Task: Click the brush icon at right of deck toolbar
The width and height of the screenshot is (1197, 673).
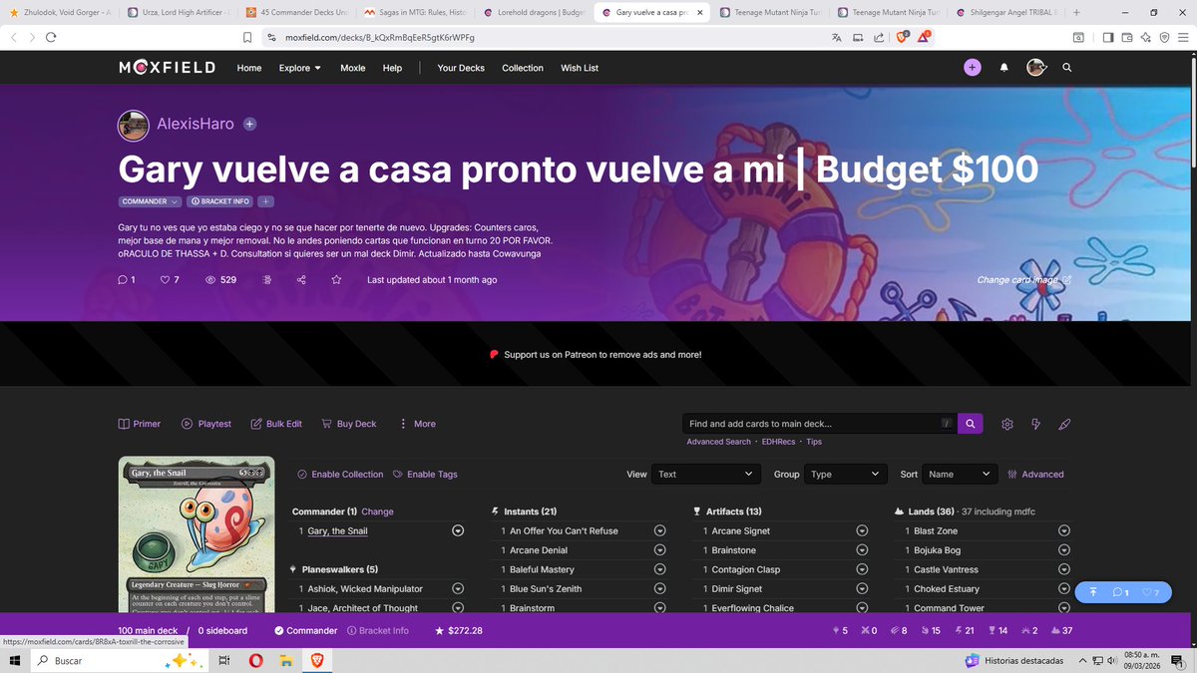Action: coord(1064,424)
